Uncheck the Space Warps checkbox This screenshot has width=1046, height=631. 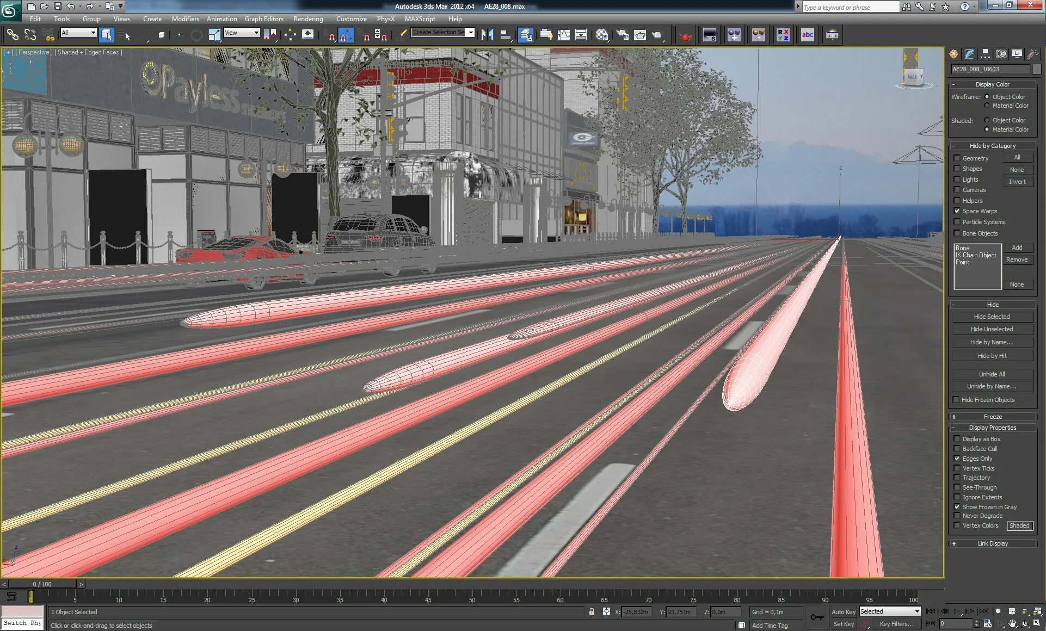pos(957,211)
